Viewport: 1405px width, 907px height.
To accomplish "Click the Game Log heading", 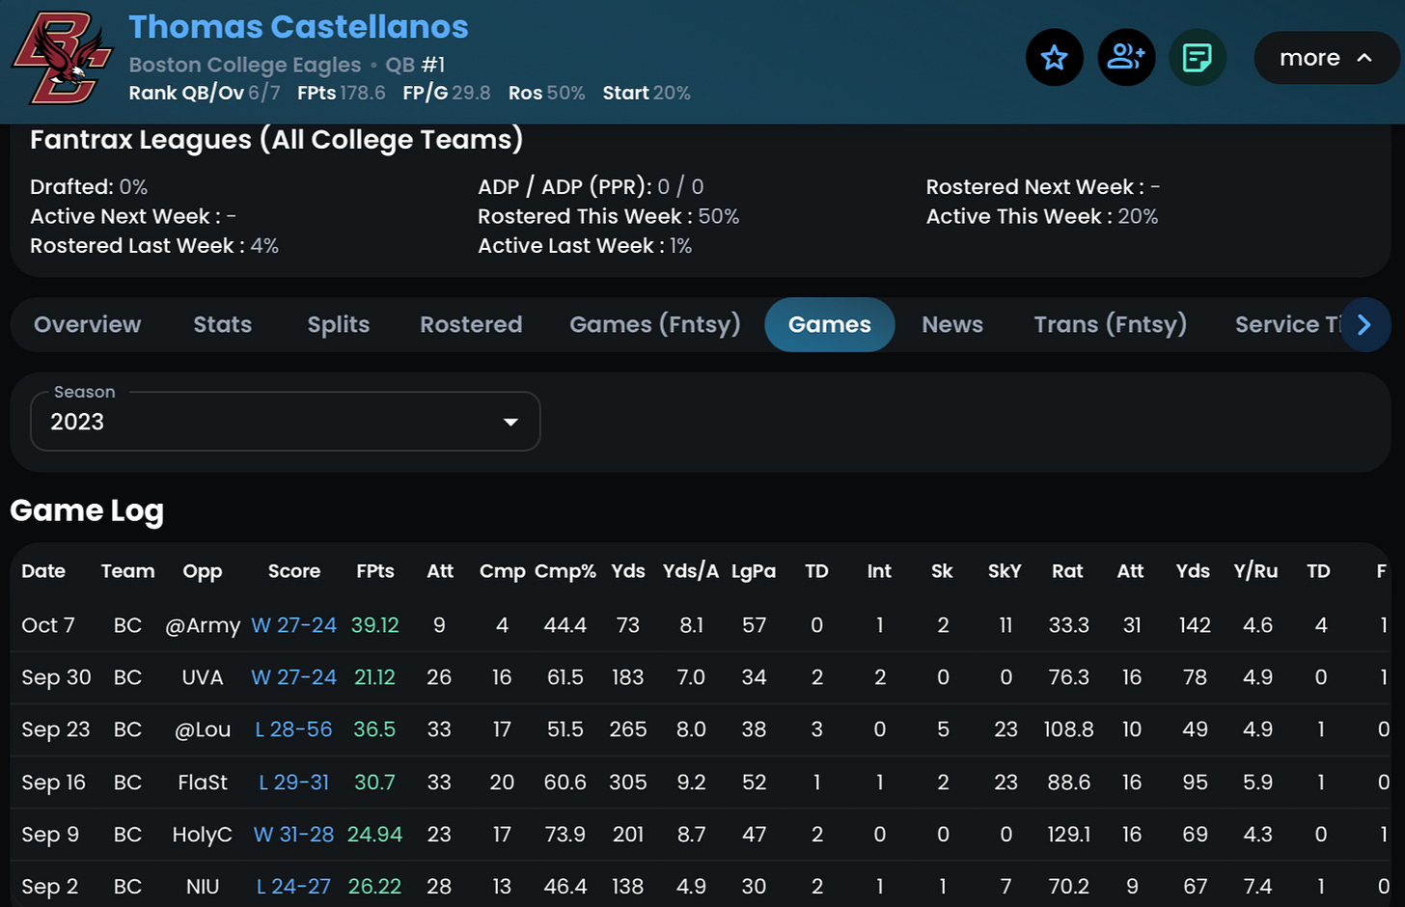I will (x=87, y=510).
